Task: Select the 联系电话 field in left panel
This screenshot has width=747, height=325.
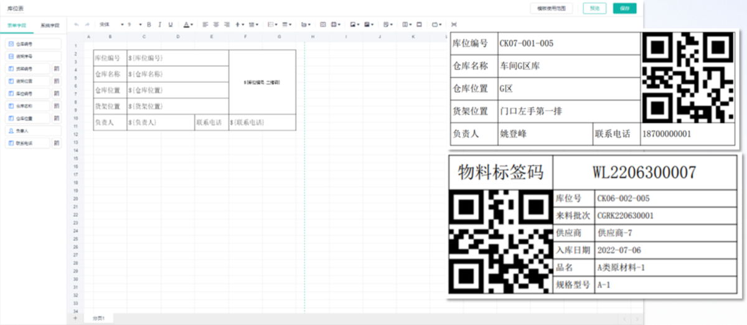Action: (27, 143)
